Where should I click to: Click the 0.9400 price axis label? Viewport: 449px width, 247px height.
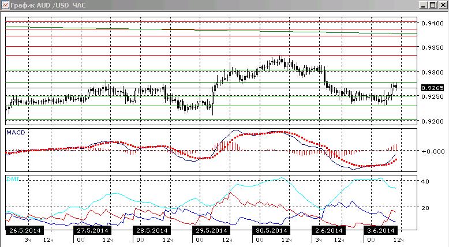pyautogui.click(x=432, y=23)
